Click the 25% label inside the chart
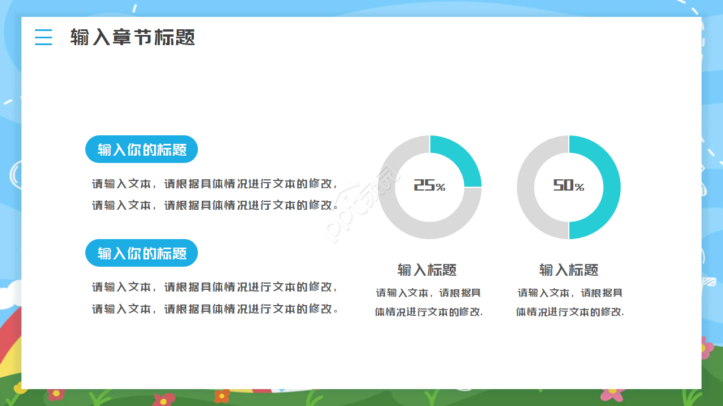 (430, 186)
